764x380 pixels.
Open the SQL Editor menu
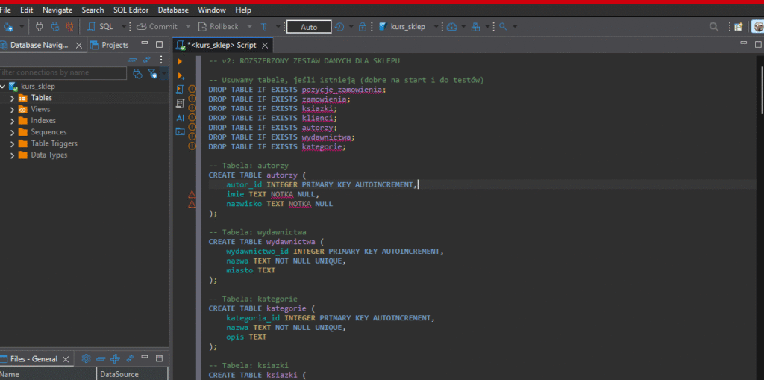point(131,10)
